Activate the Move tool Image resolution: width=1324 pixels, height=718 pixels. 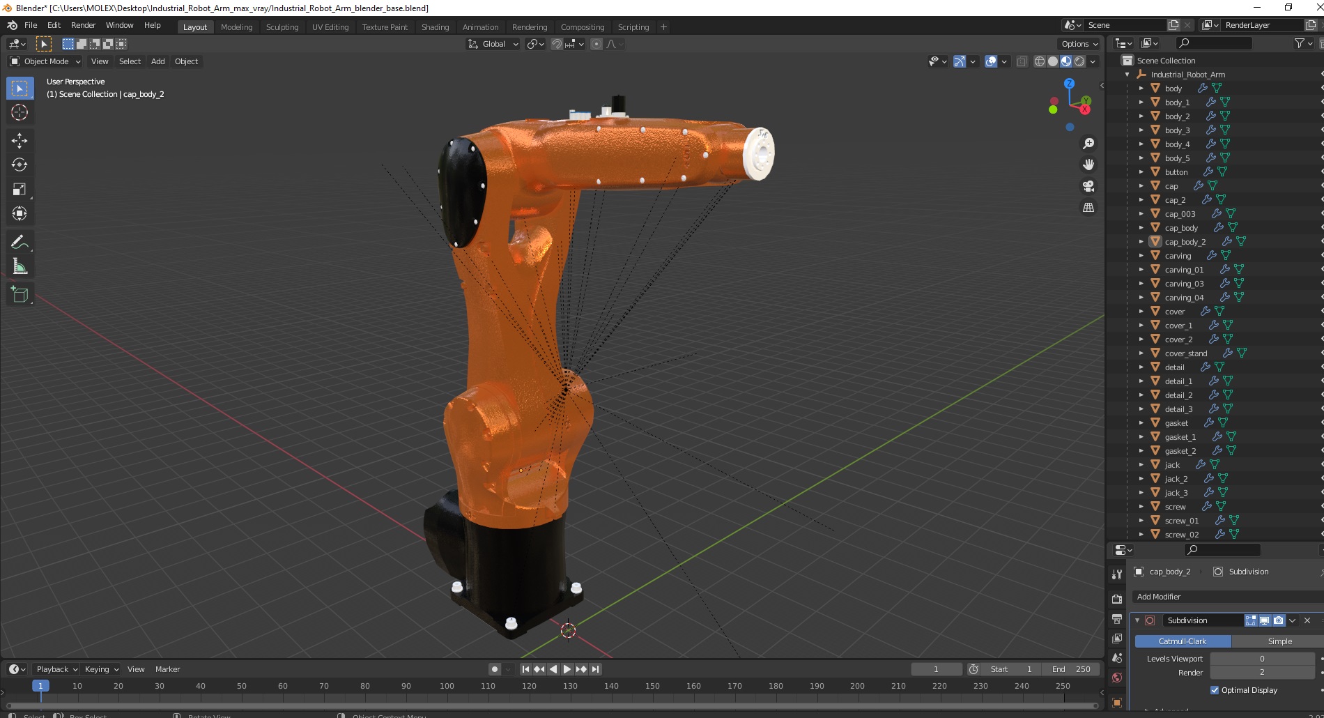click(x=20, y=140)
